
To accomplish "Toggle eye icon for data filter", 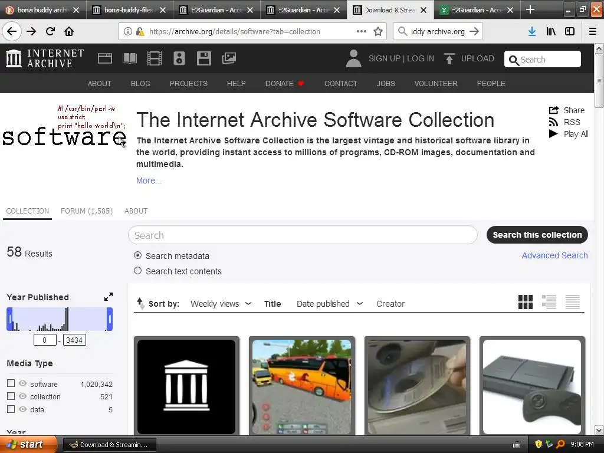I will 23,409.
